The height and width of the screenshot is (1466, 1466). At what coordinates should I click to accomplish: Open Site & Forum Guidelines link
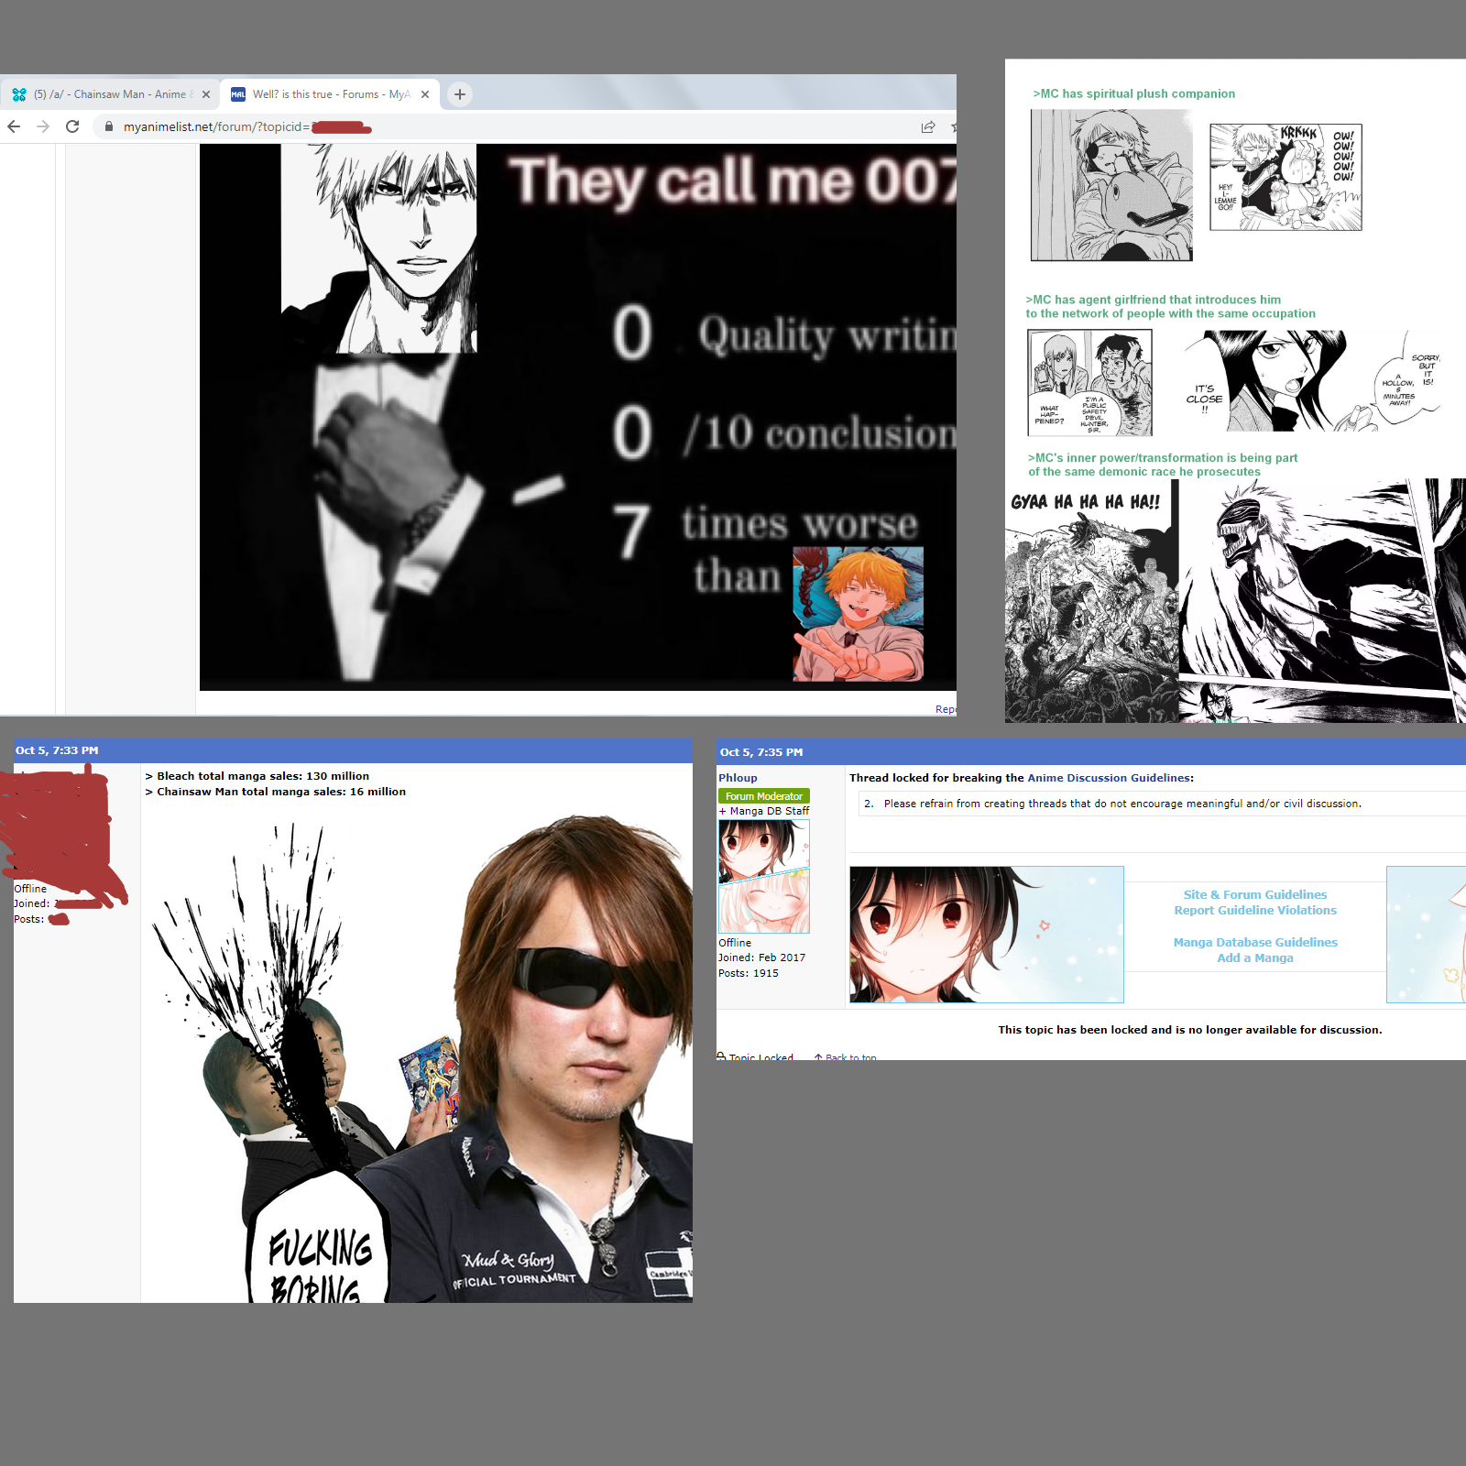tap(1254, 894)
